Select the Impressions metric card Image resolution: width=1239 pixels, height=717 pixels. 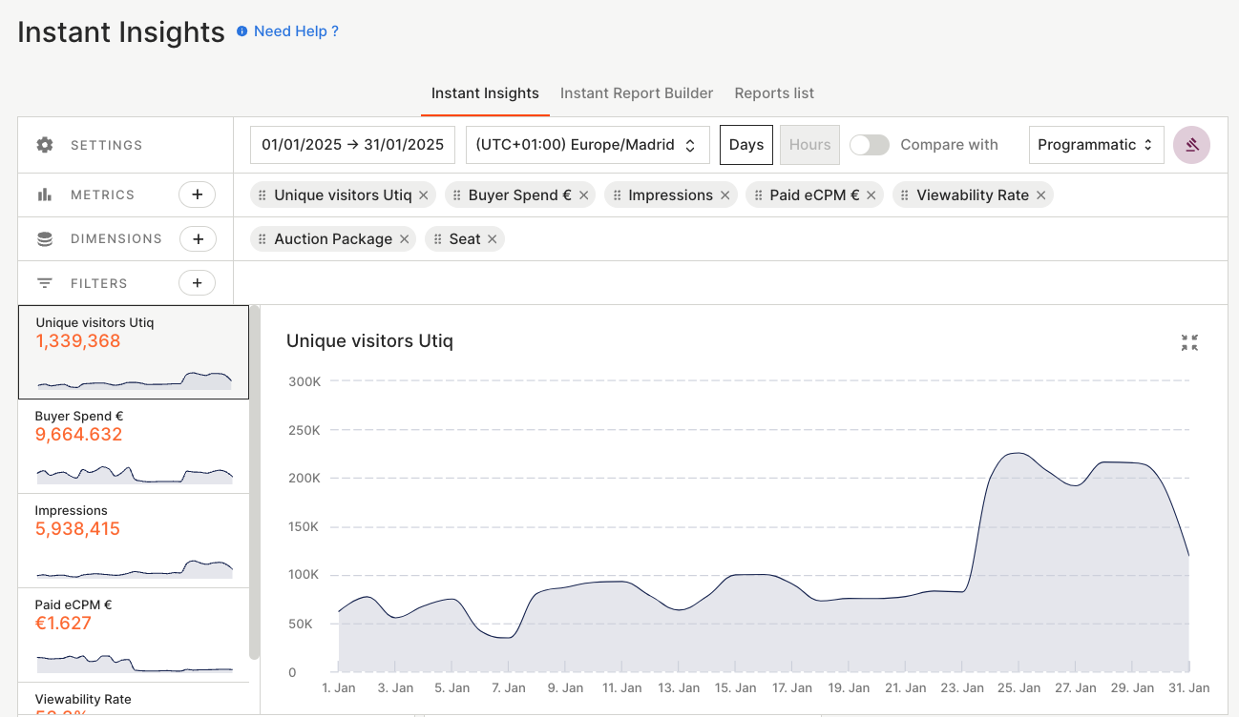[x=133, y=540]
